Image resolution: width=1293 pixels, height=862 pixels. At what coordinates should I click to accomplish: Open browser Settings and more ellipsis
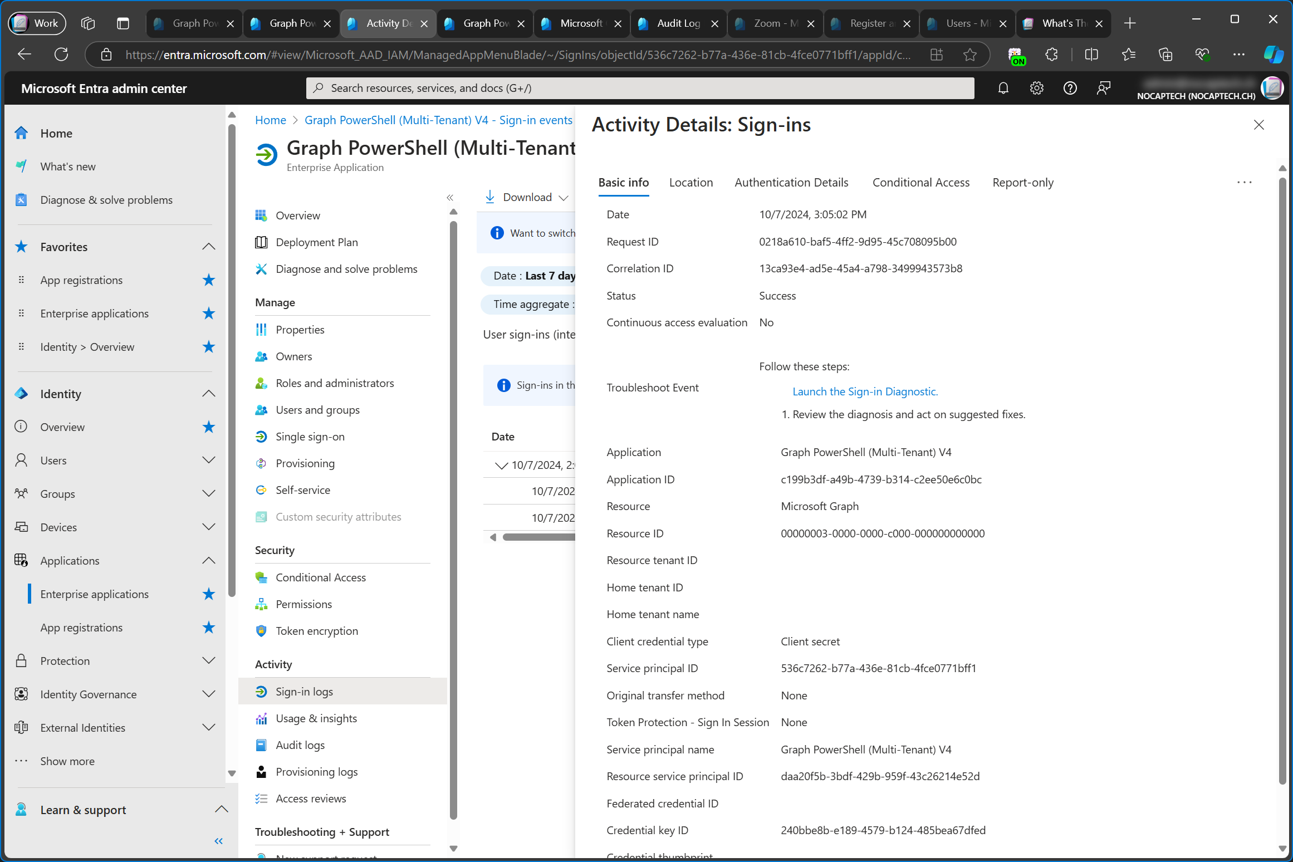point(1238,55)
